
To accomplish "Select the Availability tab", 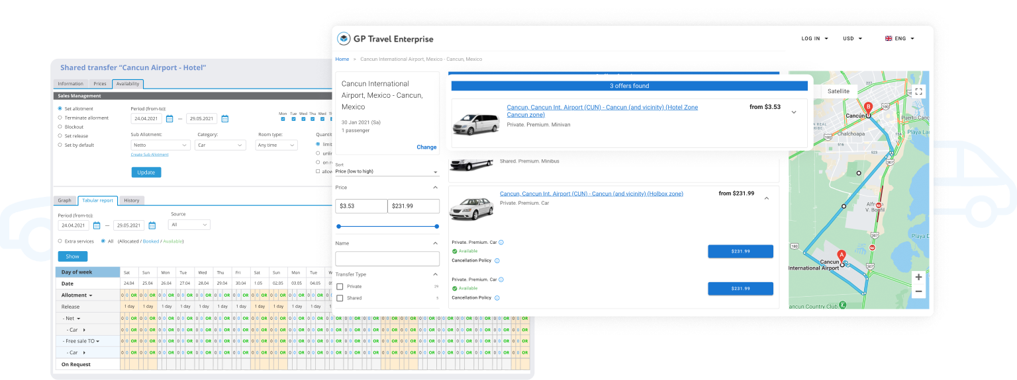I will 127,84.
